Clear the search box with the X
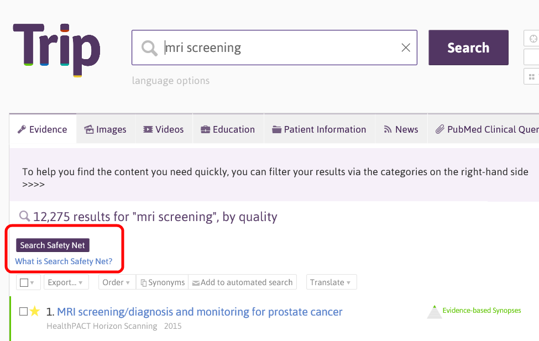This screenshot has width=539, height=341. [x=406, y=48]
